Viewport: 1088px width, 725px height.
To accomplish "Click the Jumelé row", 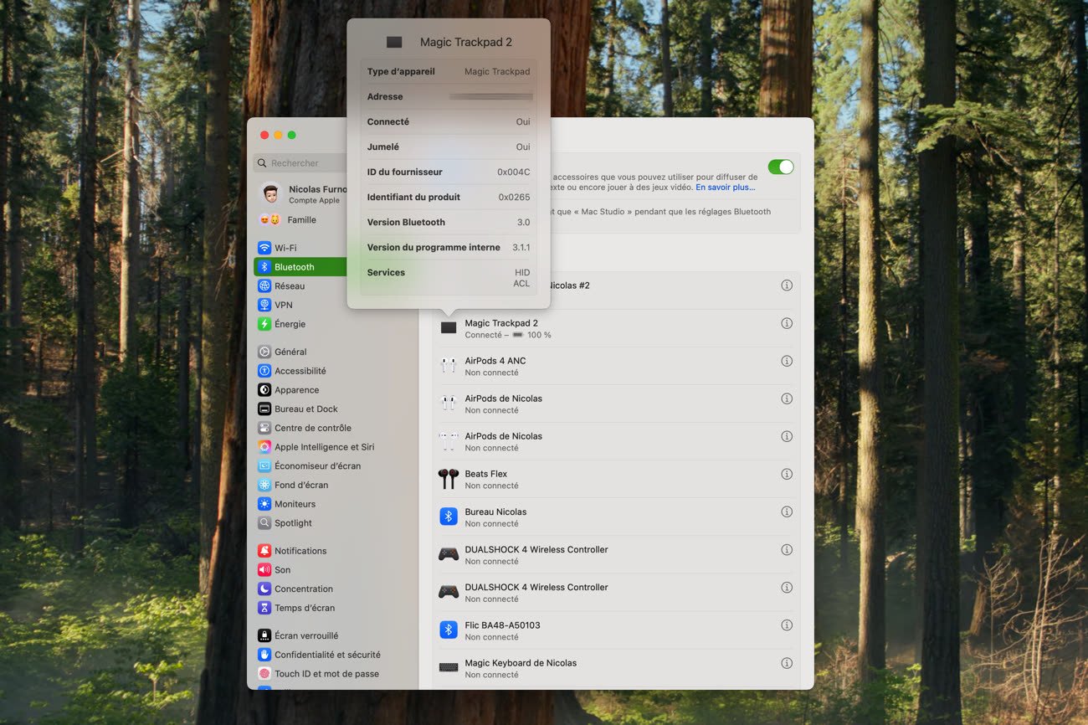I will point(449,147).
